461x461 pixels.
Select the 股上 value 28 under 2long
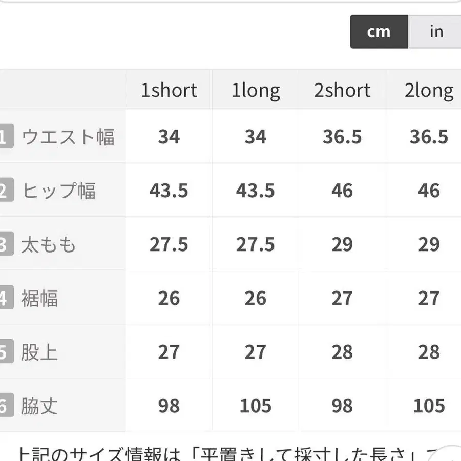point(429,351)
